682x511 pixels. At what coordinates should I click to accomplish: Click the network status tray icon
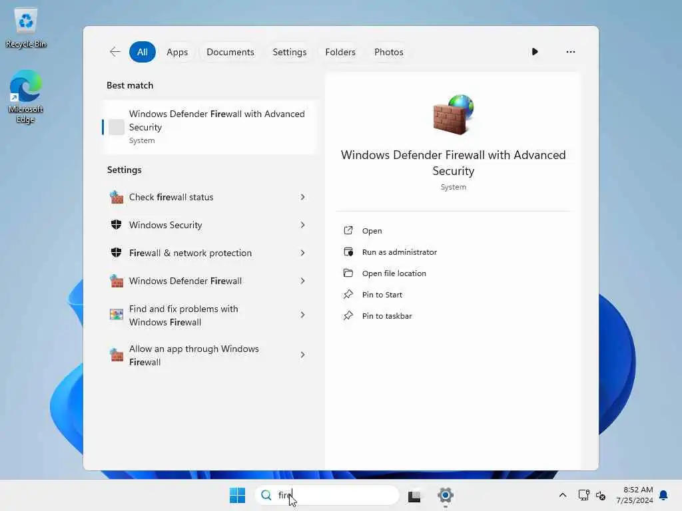click(x=583, y=495)
